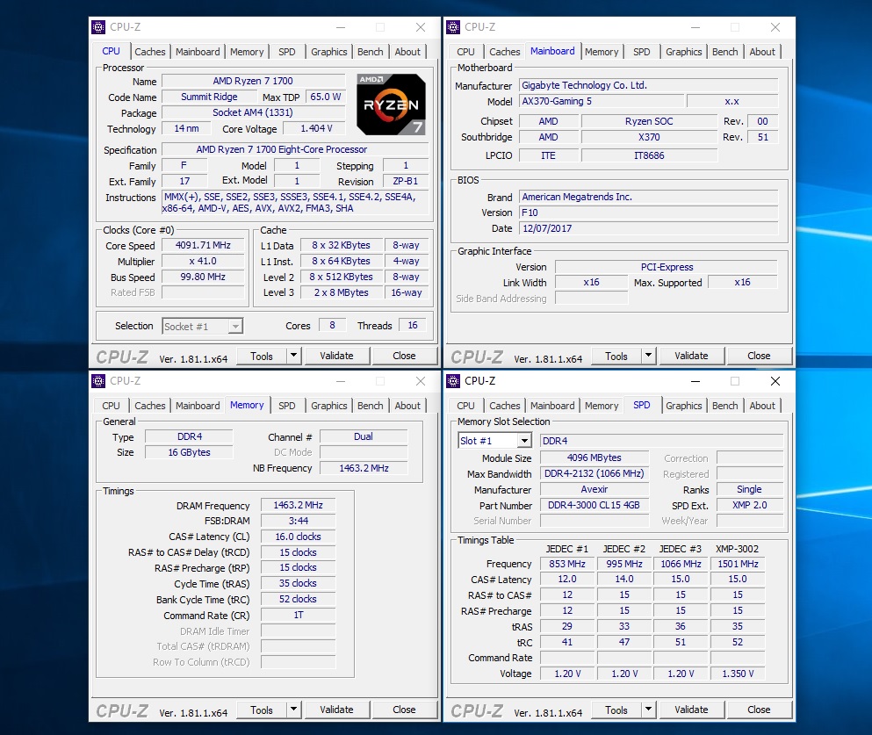Click the motherboard Model value 'AX370-Gaming 5'
The image size is (872, 735).
602,101
